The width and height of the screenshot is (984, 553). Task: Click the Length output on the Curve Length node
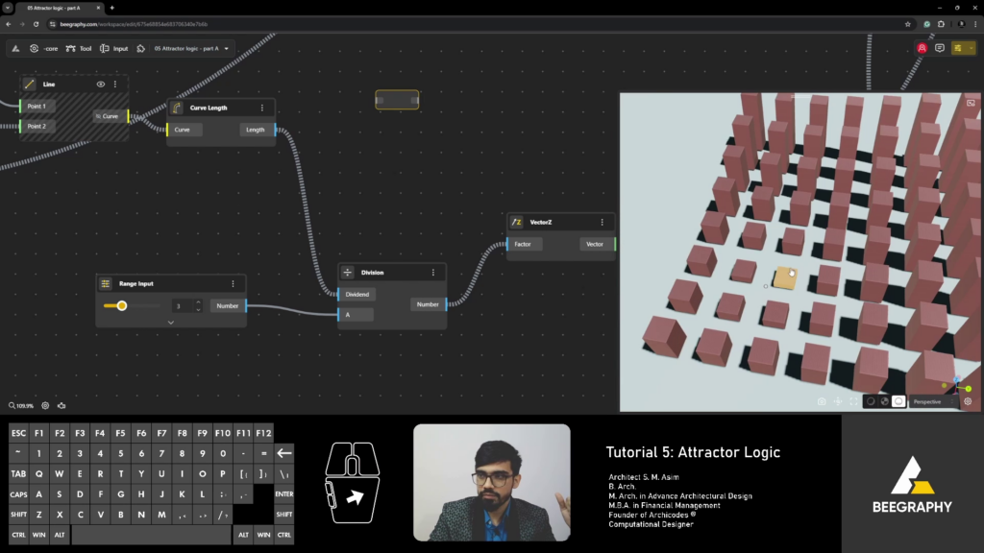click(x=256, y=129)
